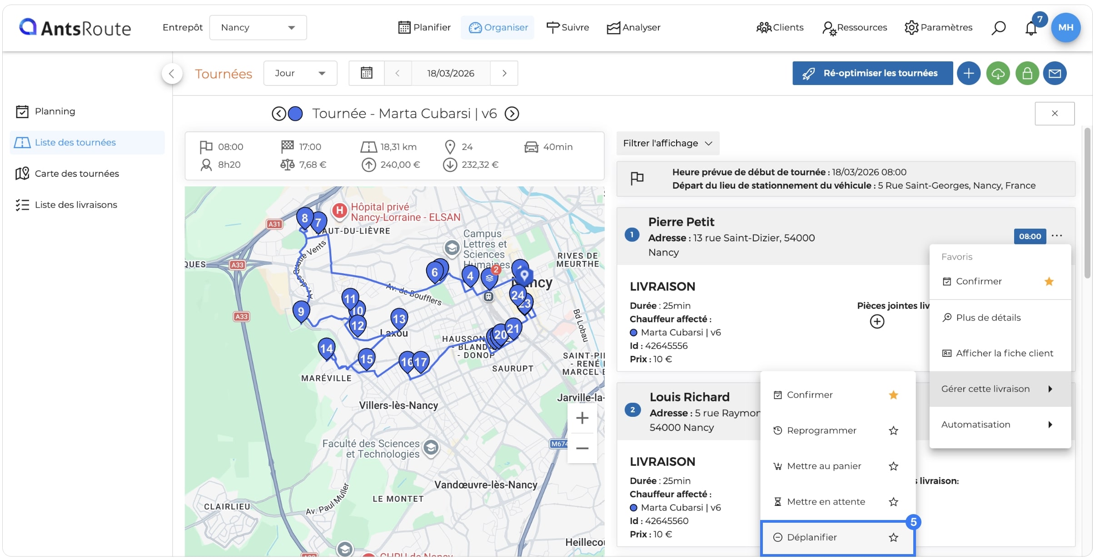Click map marker number 8
1095x560 pixels.
[x=304, y=218]
